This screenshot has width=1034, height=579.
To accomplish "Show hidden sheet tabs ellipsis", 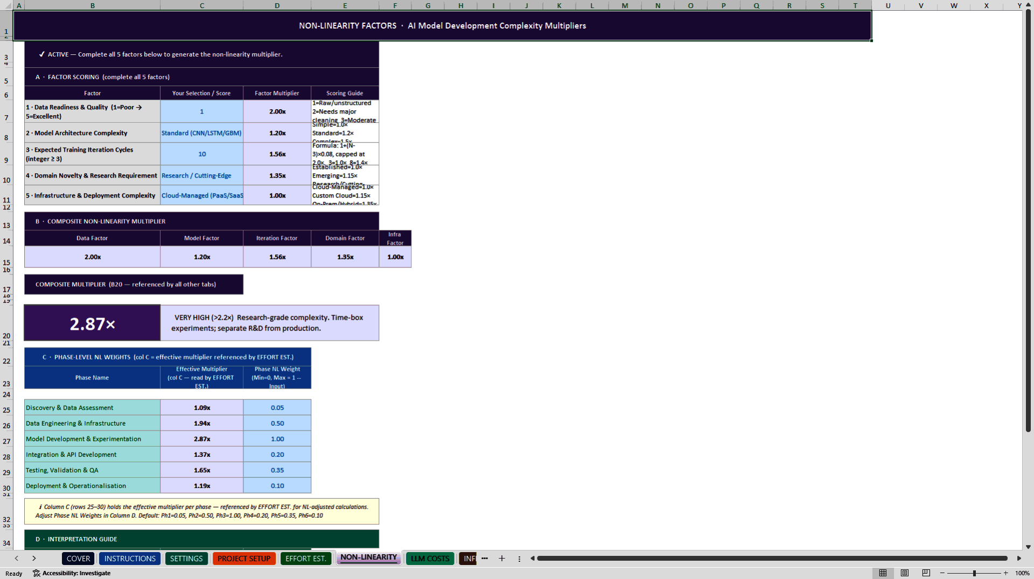I will click(485, 559).
